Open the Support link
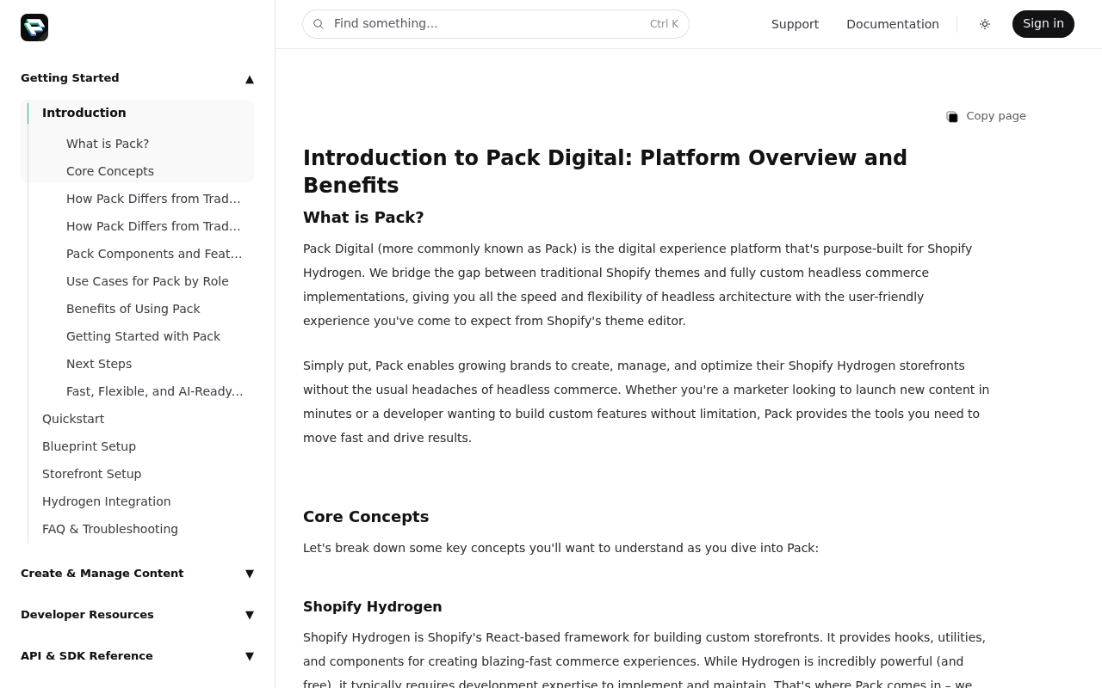Screen dimensions: 1102x688 pos(795,24)
